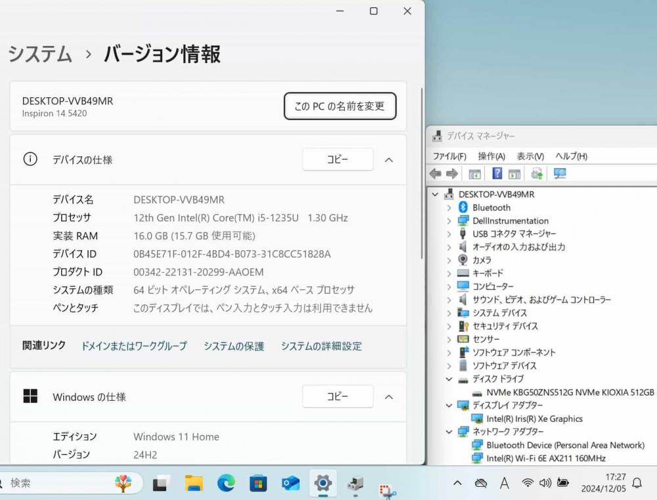Click the action pane toolbar icon
The width and height of the screenshot is (657, 500).
(514, 173)
